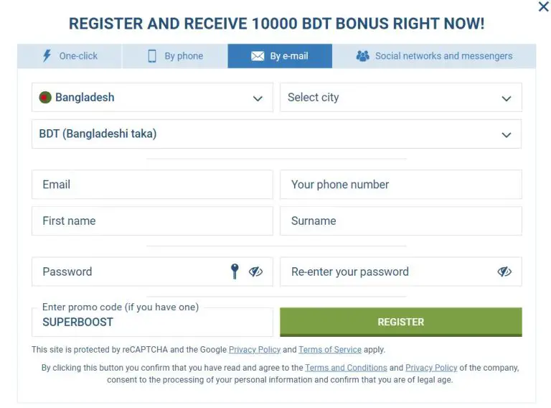Click the key icon in the Password field

[234, 272]
